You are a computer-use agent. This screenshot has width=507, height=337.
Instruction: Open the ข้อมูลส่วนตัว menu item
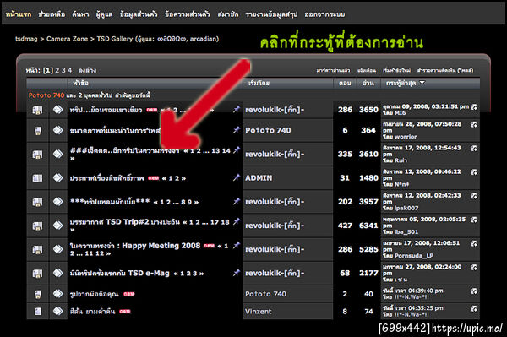click(139, 14)
